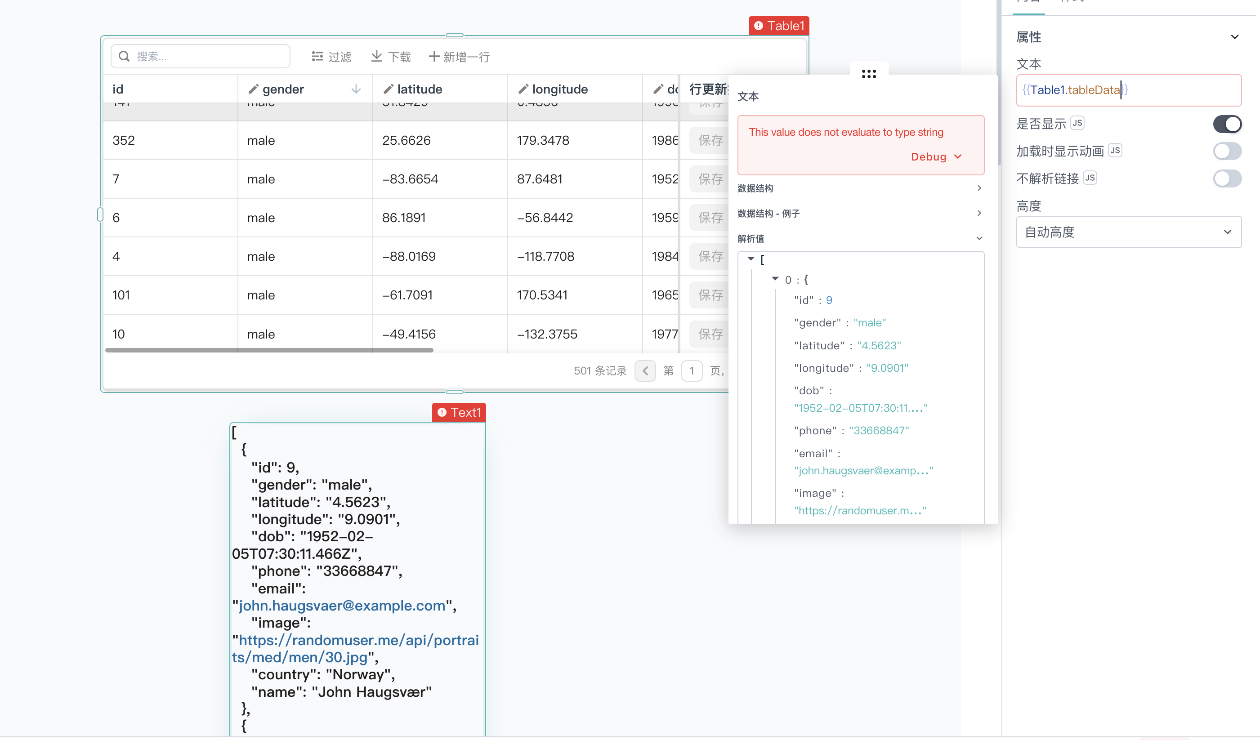Enable the 不解析链接 switch
The width and height of the screenshot is (1260, 740).
click(1227, 178)
